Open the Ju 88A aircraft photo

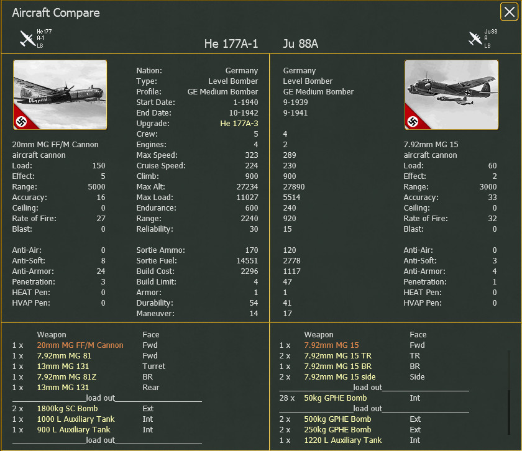[x=451, y=95]
